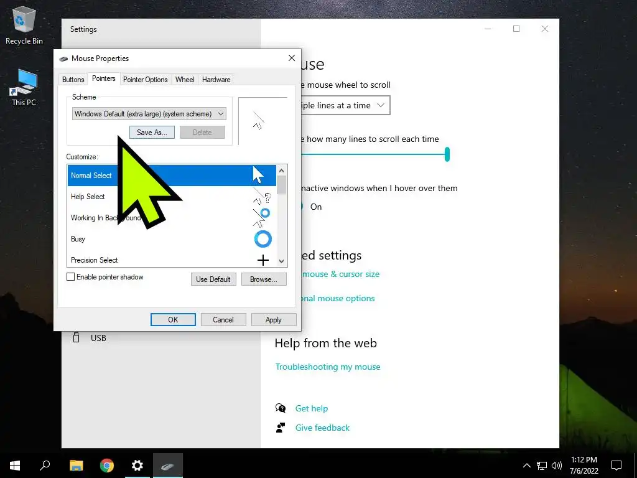Screen dimensions: 637x478
Task: Switch to the Pointer Options tab
Action: pos(146,80)
